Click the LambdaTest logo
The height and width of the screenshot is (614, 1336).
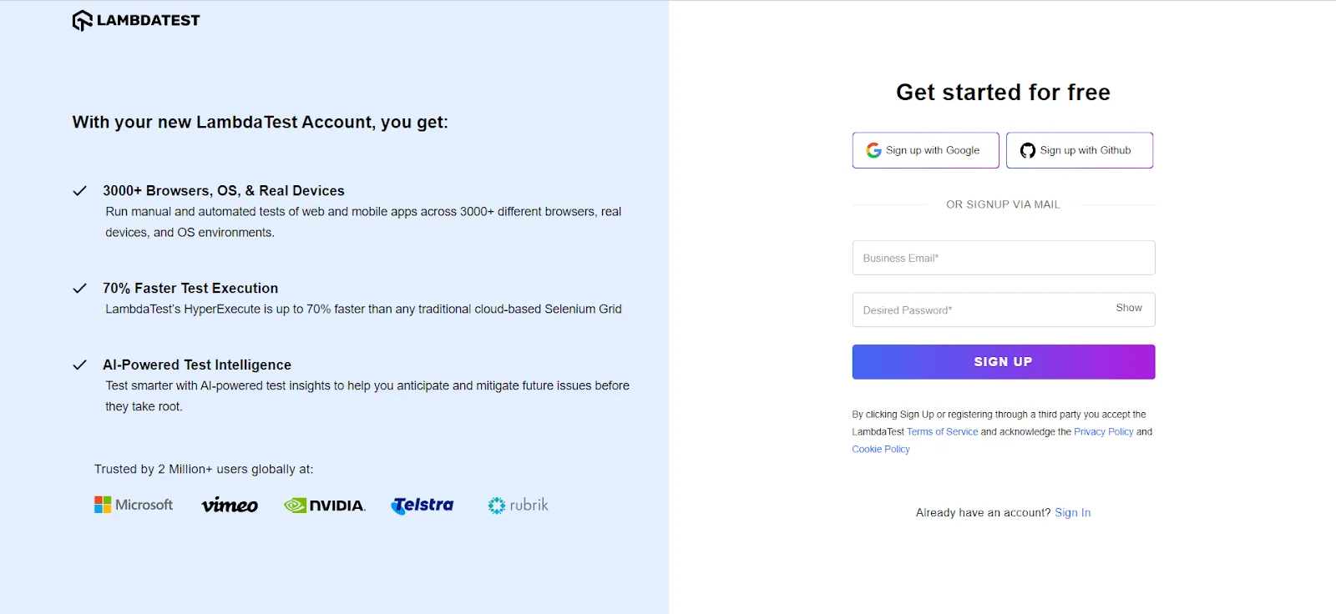click(x=136, y=20)
